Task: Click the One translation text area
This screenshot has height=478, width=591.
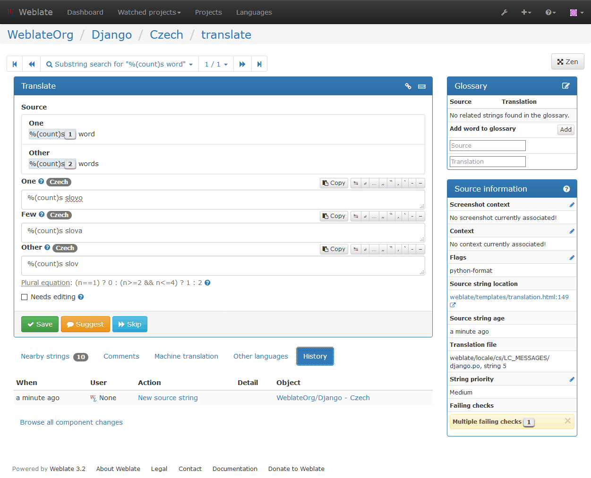Action: tap(223, 200)
